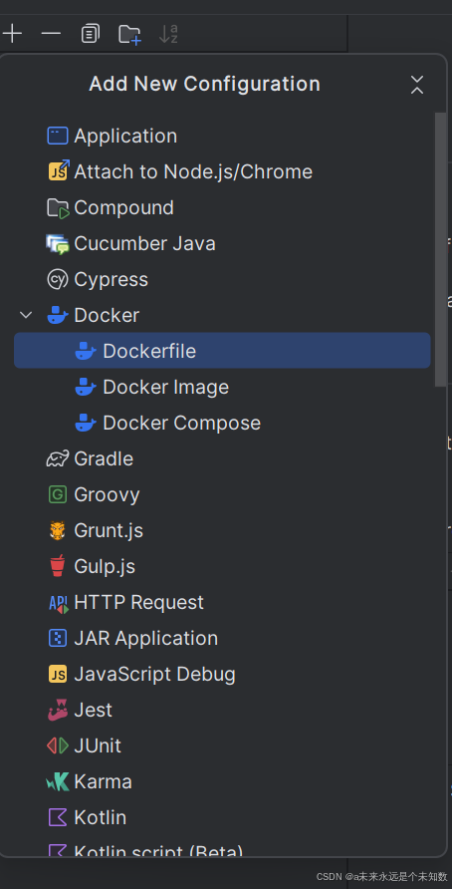This screenshot has height=889, width=452.
Task: Click the Copy Configuration toolbar icon
Action: pyautogui.click(x=90, y=34)
